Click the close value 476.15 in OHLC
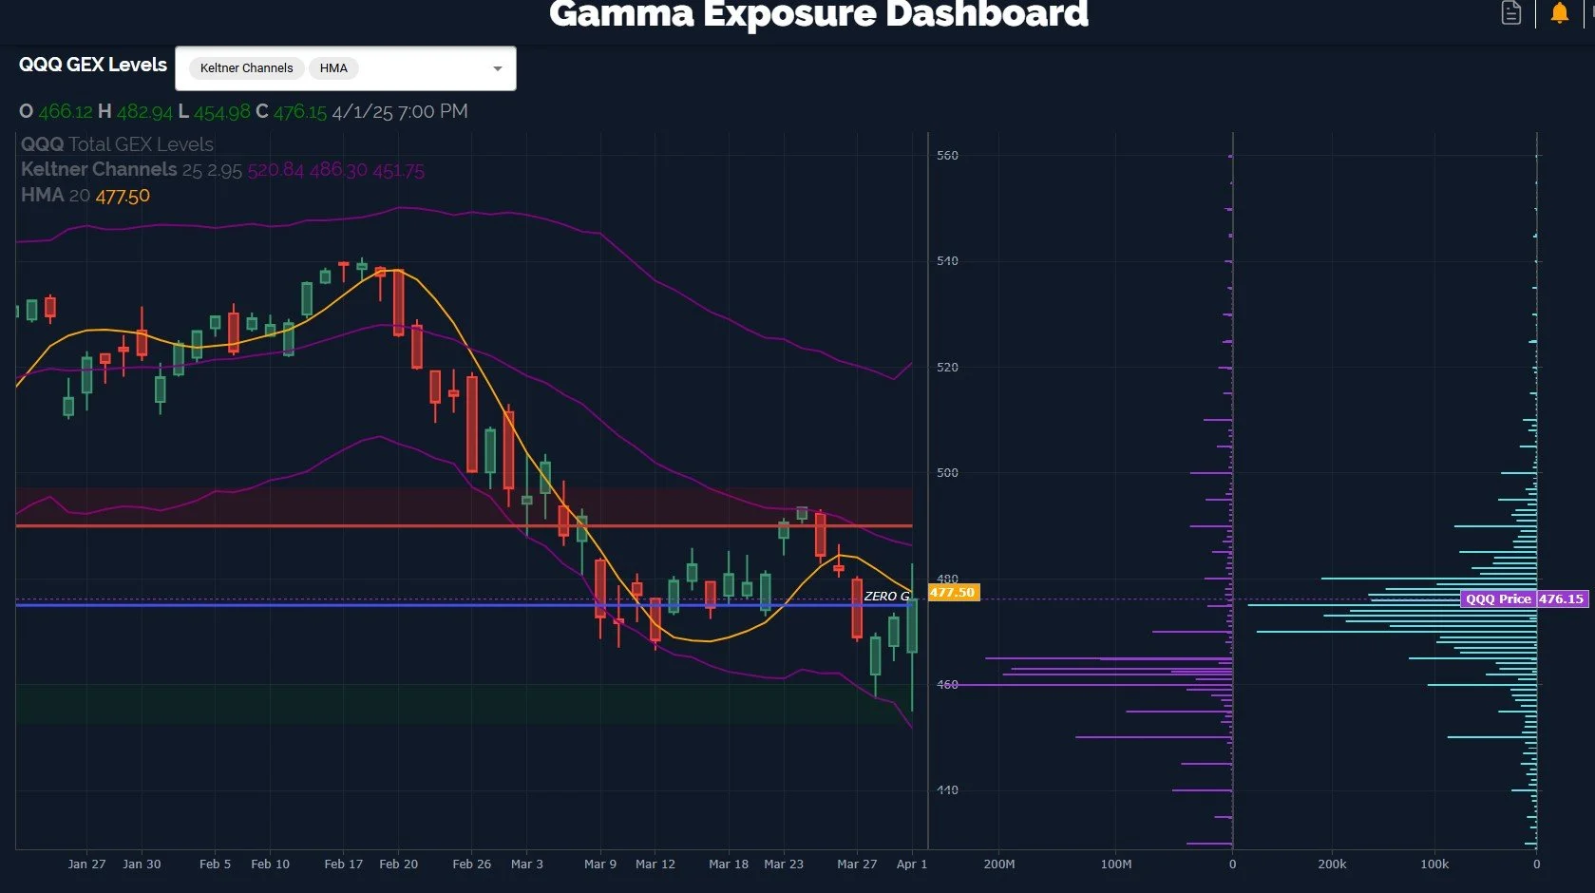 coord(299,112)
